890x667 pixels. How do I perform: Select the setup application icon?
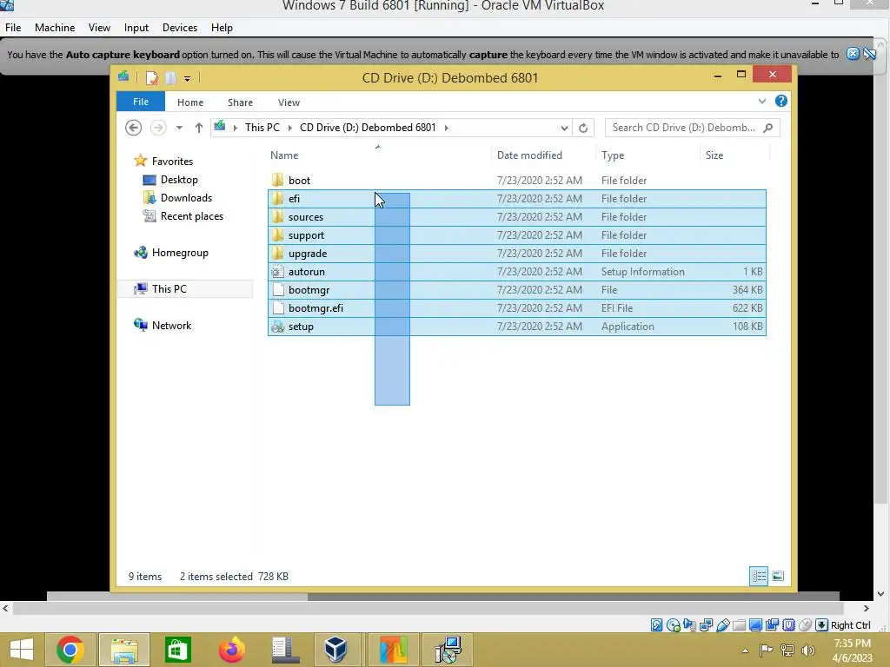pos(277,327)
